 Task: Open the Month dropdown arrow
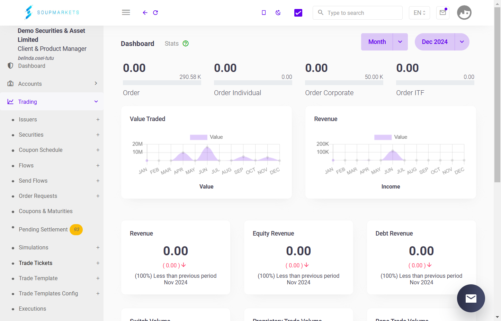coord(400,42)
